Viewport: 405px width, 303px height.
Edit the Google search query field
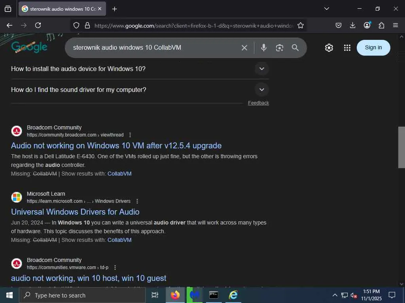(155, 48)
